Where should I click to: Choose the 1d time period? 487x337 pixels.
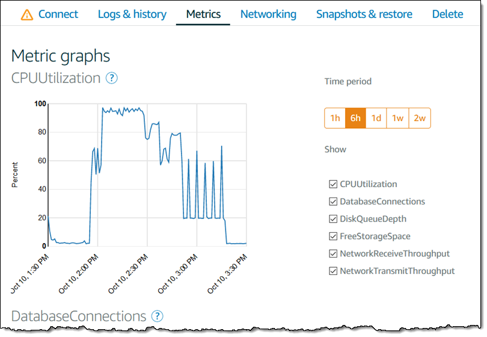click(376, 118)
